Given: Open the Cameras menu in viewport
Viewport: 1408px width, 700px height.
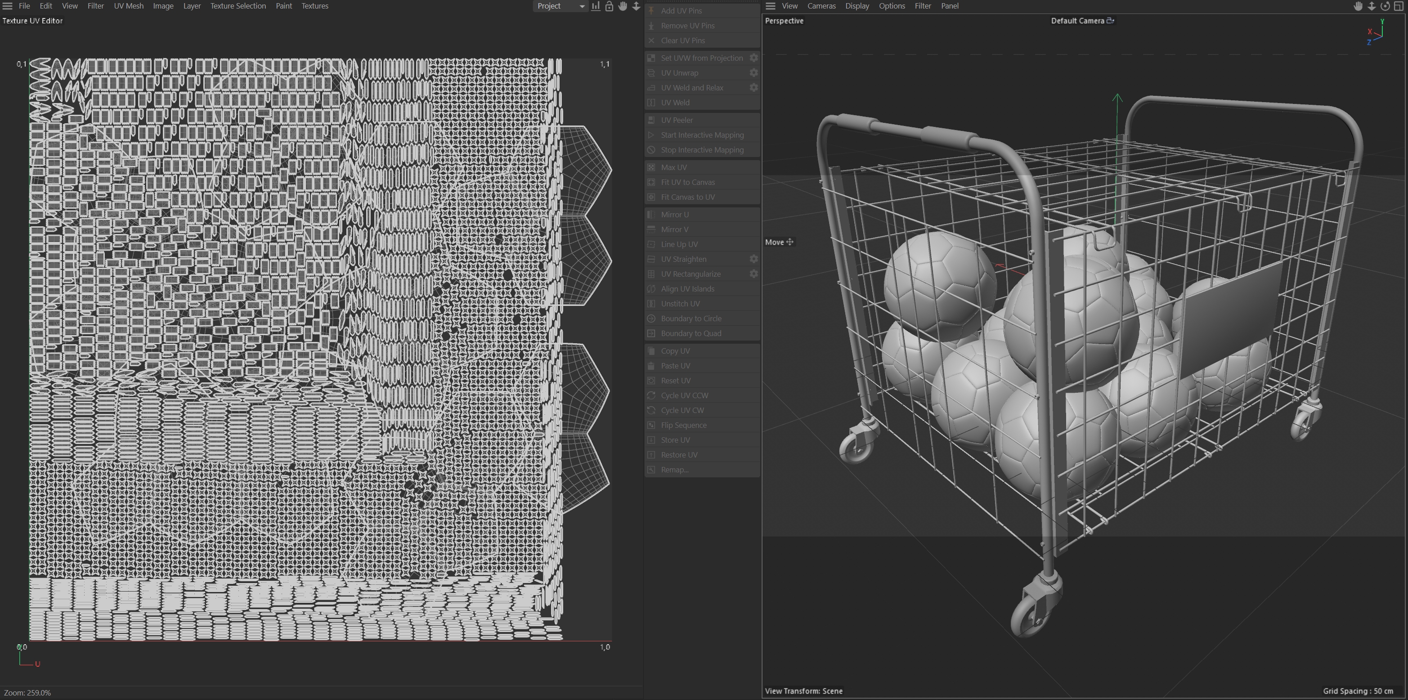Looking at the screenshot, I should coord(821,6).
